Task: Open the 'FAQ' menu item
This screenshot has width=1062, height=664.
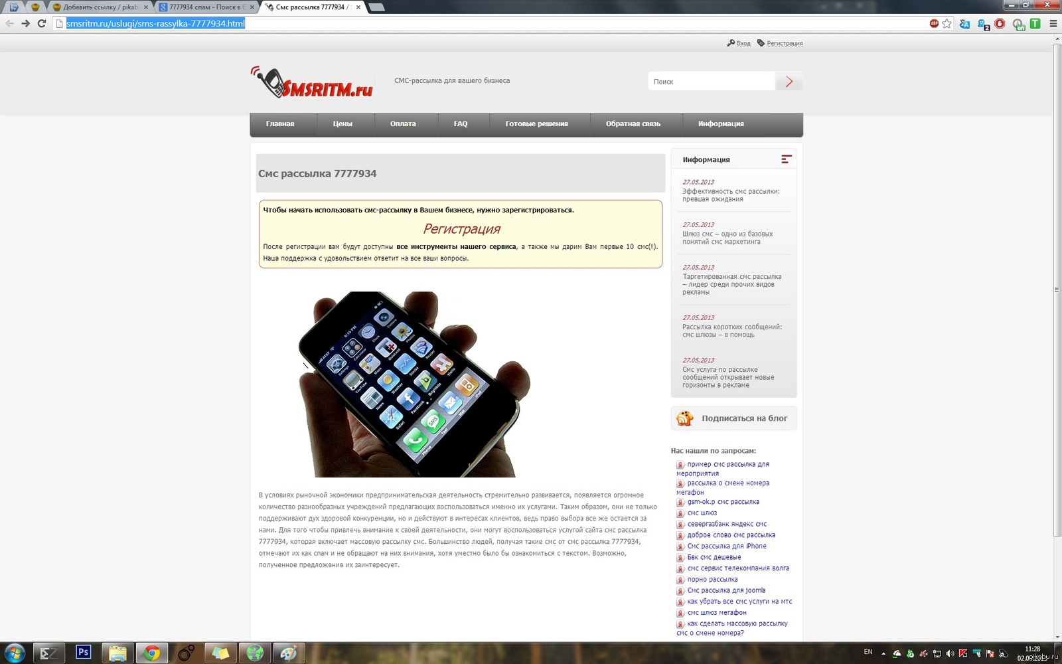Action: click(461, 124)
